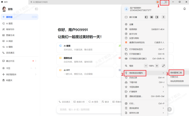
Task: Collapse the left sidebar with the panel icon
Action: coord(37,9)
